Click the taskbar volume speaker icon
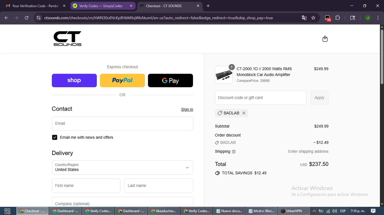 click(335, 211)
